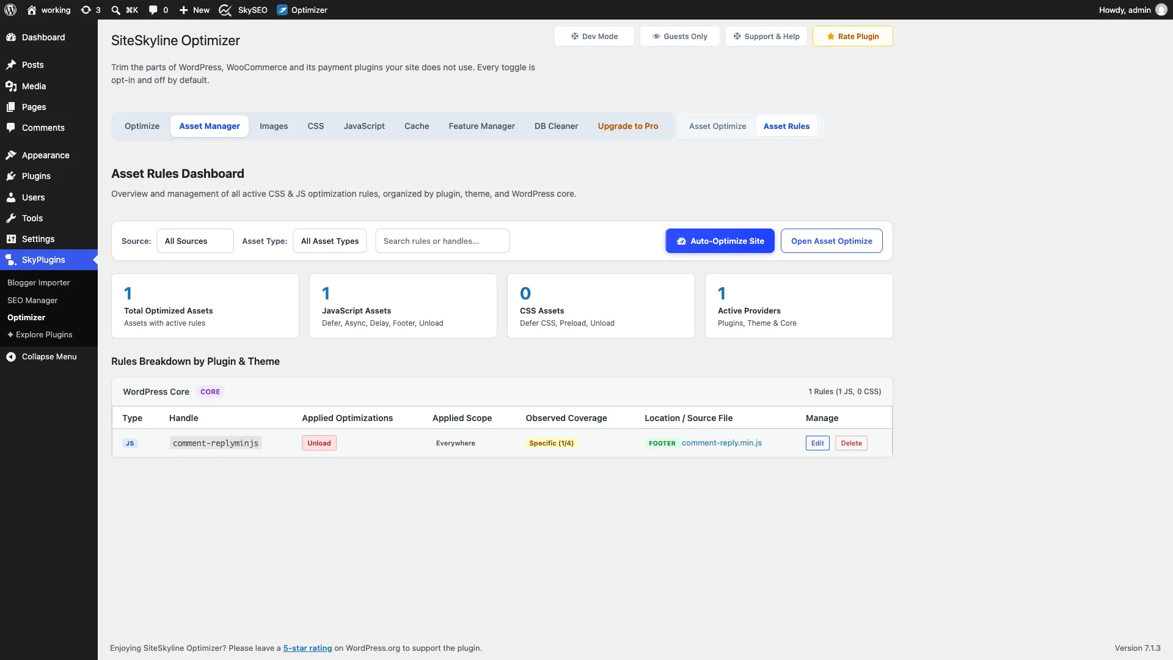Click Open Asset Optimize button

(831, 241)
